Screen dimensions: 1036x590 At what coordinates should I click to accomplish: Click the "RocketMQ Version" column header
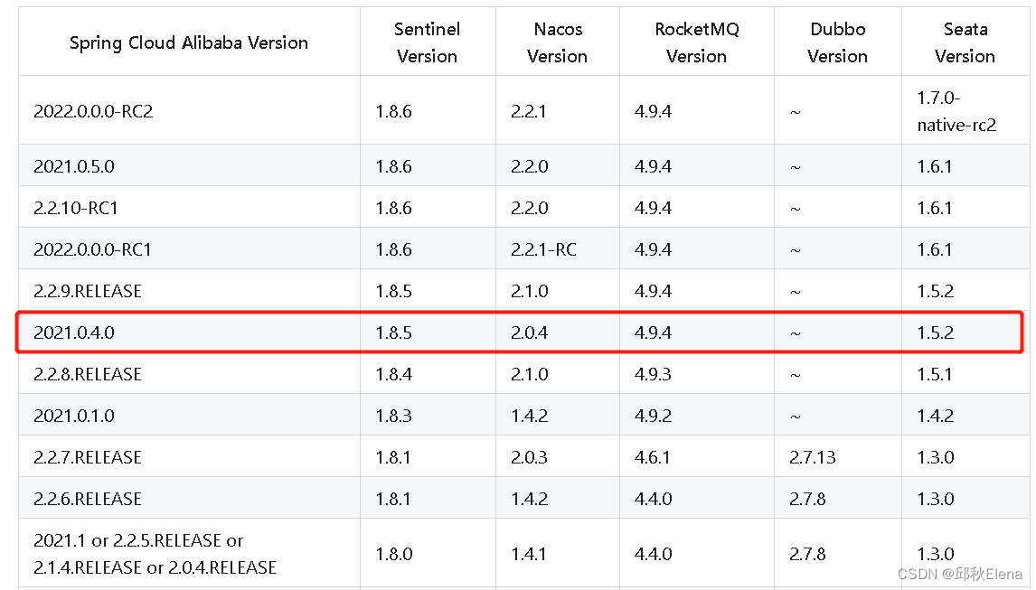point(696,42)
